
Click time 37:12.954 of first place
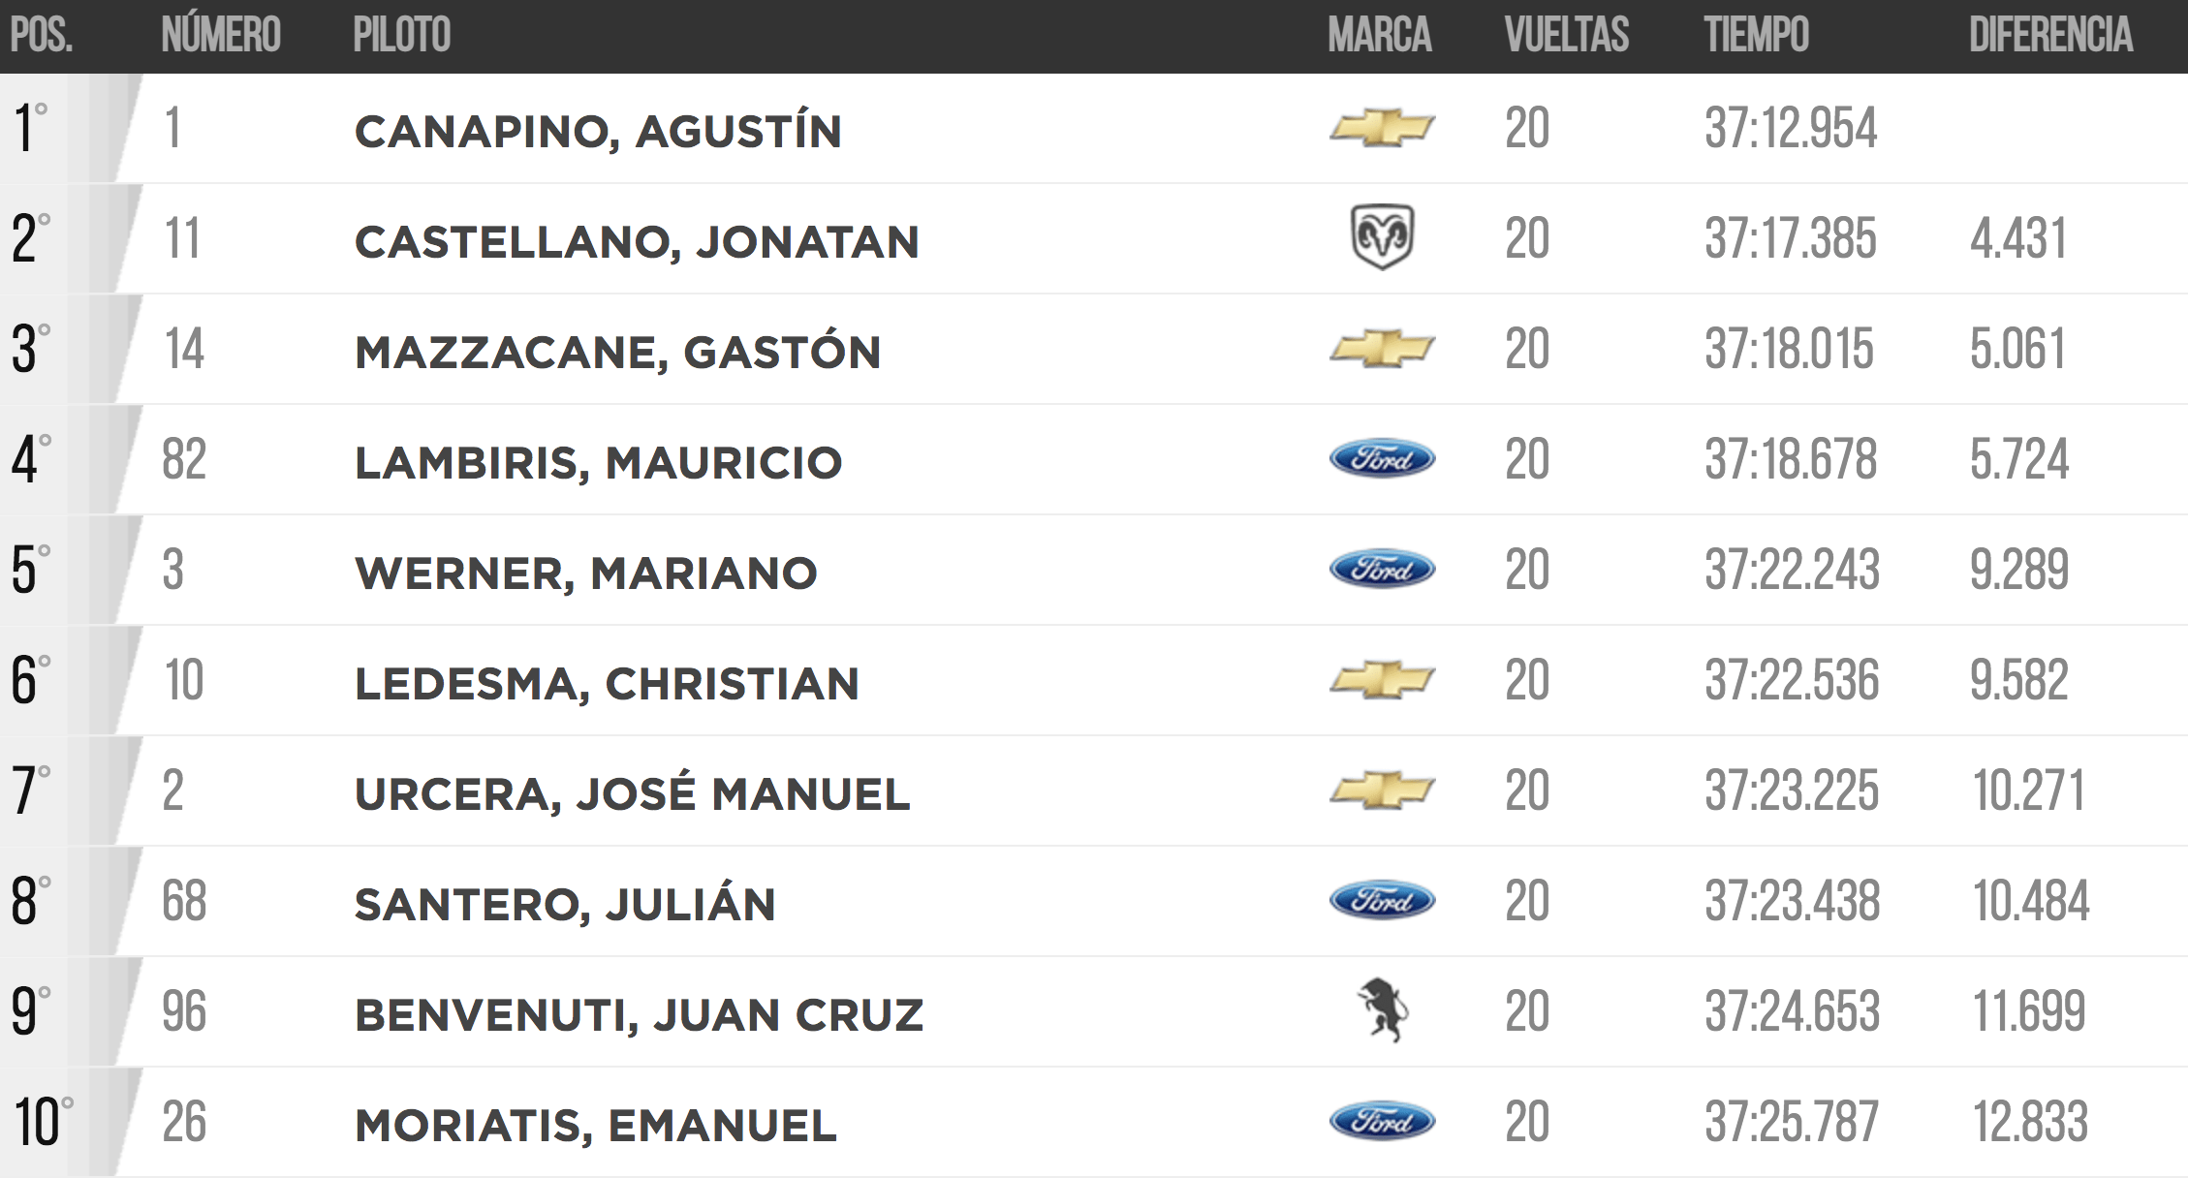pyautogui.click(x=1791, y=128)
